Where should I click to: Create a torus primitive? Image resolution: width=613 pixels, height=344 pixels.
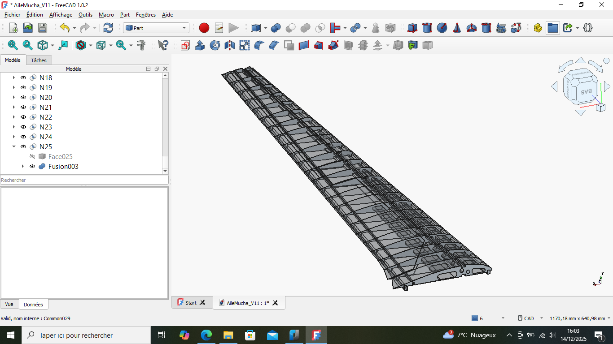tap(472, 28)
